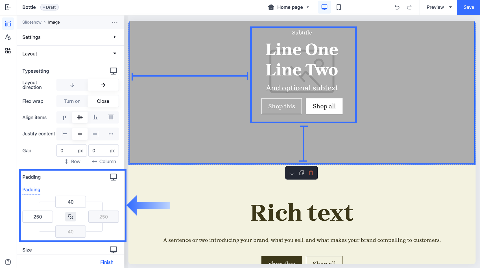The image size is (480, 268).
Task: Turn on Flex wrap
Action: coord(71,101)
